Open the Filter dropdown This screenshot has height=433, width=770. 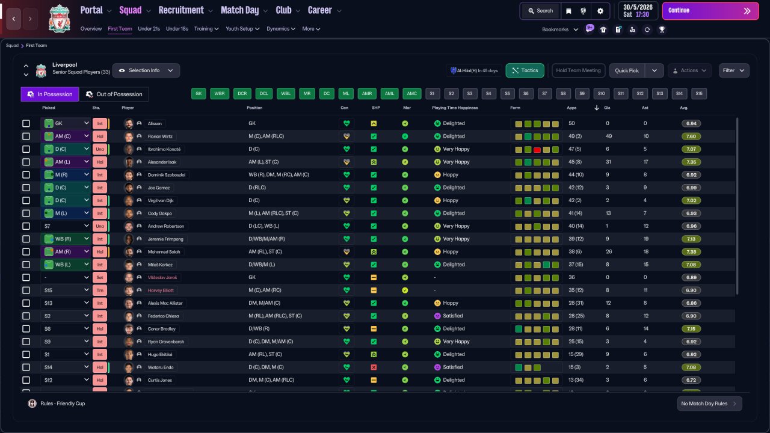click(x=733, y=70)
